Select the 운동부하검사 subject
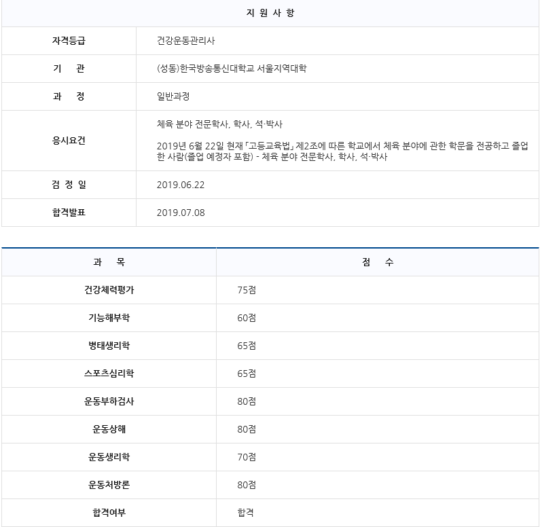The width and height of the screenshot is (540, 527). [109, 401]
